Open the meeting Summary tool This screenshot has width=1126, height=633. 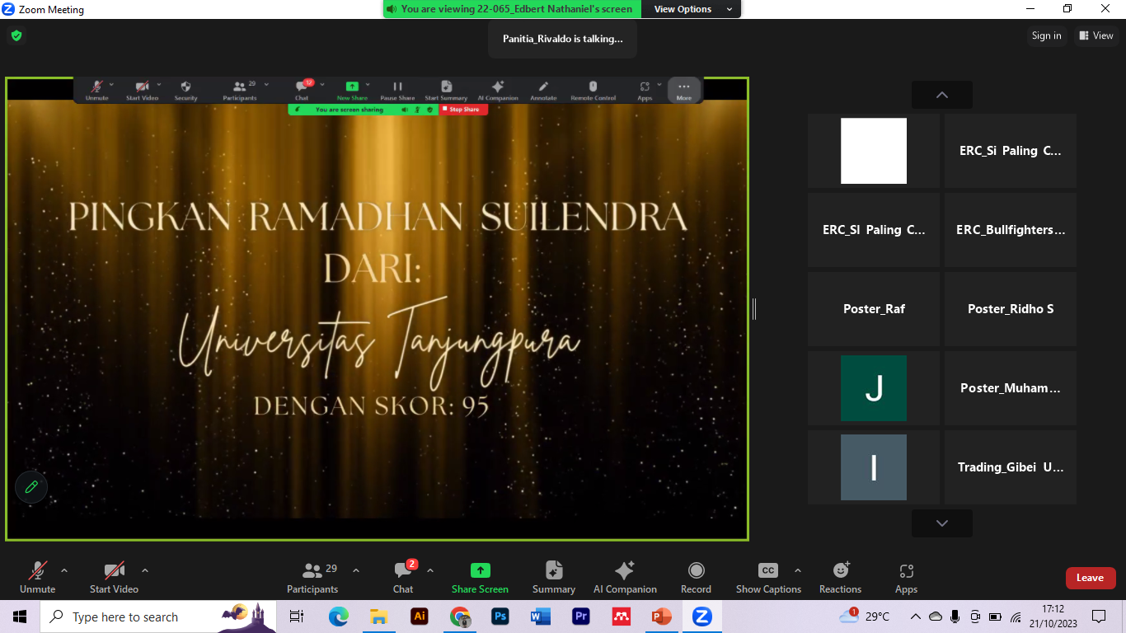pyautogui.click(x=554, y=577)
